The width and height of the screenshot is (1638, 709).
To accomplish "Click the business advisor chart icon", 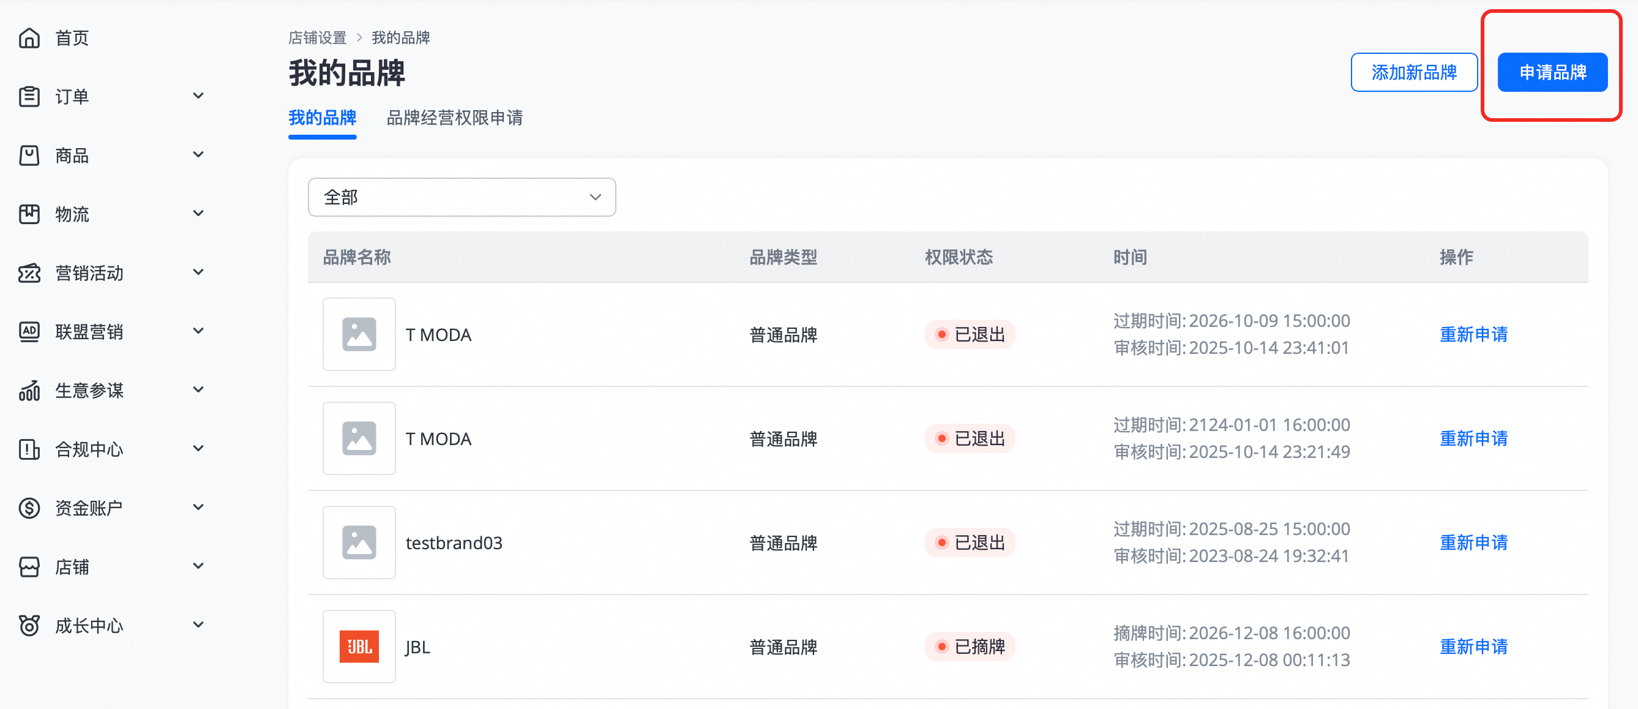I will (29, 391).
